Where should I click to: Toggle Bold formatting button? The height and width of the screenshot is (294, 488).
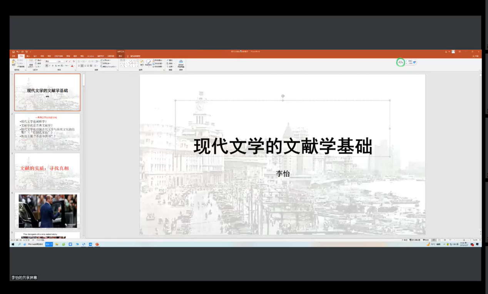(47, 66)
